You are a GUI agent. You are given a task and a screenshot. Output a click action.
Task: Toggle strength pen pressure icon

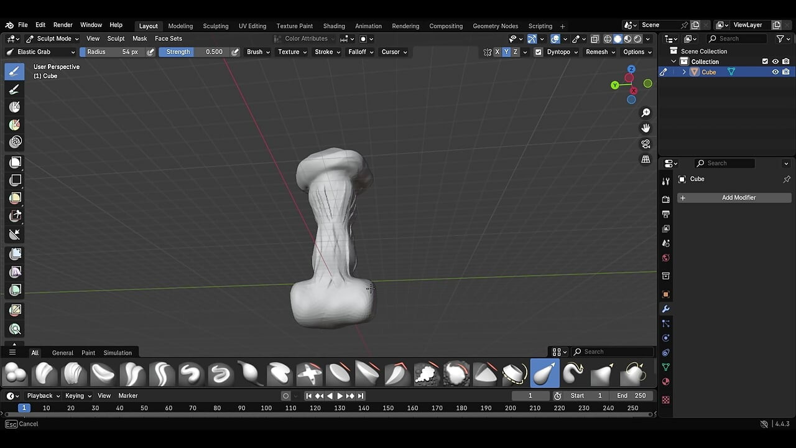[x=235, y=52]
